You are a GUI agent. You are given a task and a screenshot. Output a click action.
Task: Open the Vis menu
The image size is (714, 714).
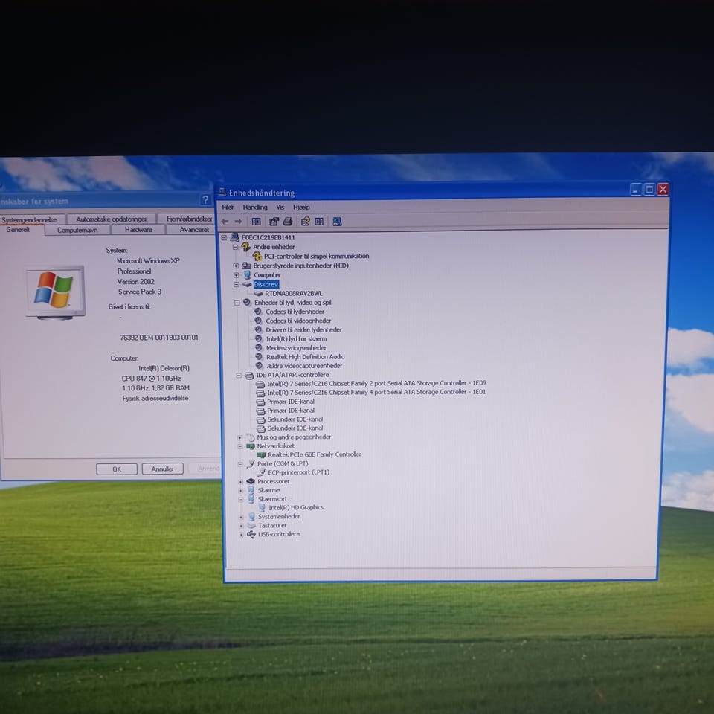point(280,208)
